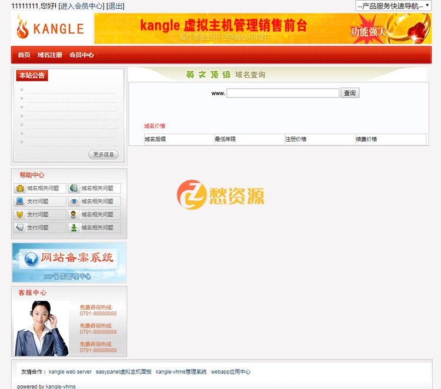Click the blue eye help icon

74,201
